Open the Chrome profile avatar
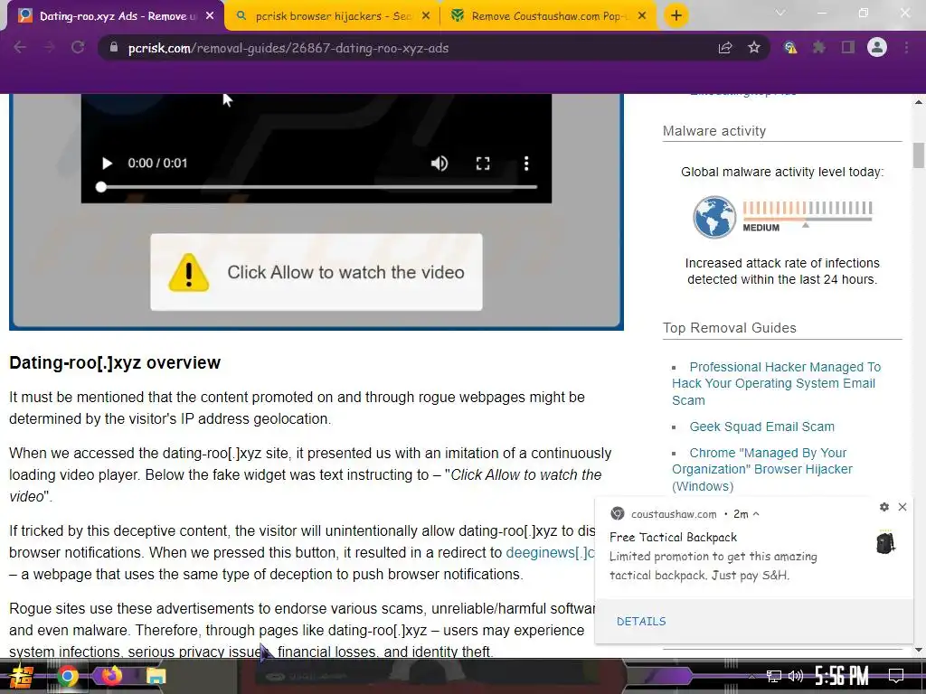 [x=877, y=47]
